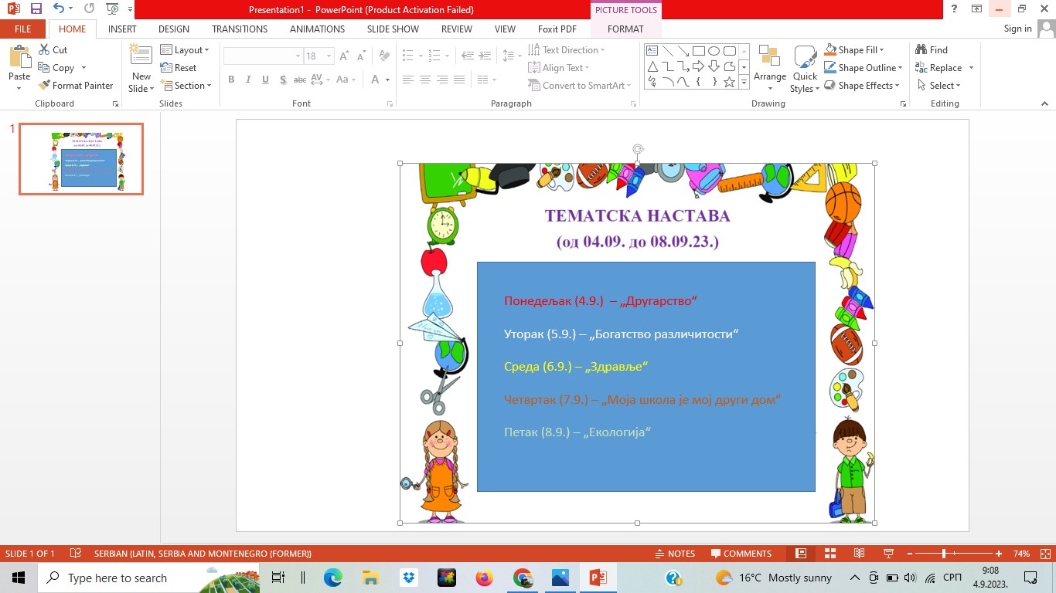Open the font size combo box
Screen dimensions: 1056x593
[318, 56]
